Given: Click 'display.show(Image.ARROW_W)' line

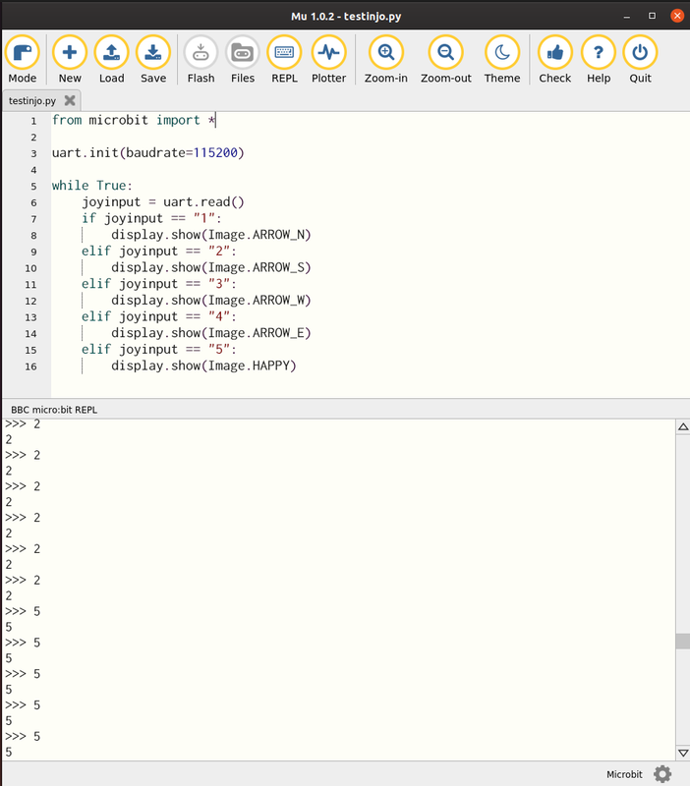Looking at the screenshot, I should 211,301.
